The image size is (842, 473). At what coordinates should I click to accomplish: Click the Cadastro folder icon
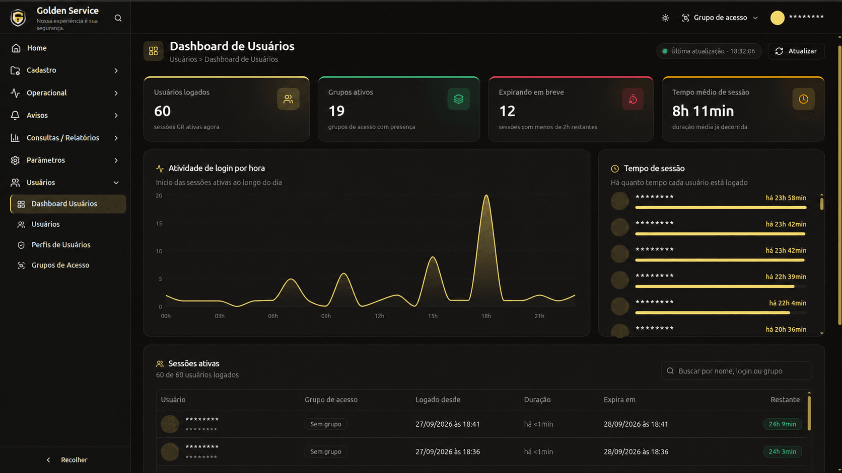[15, 70]
